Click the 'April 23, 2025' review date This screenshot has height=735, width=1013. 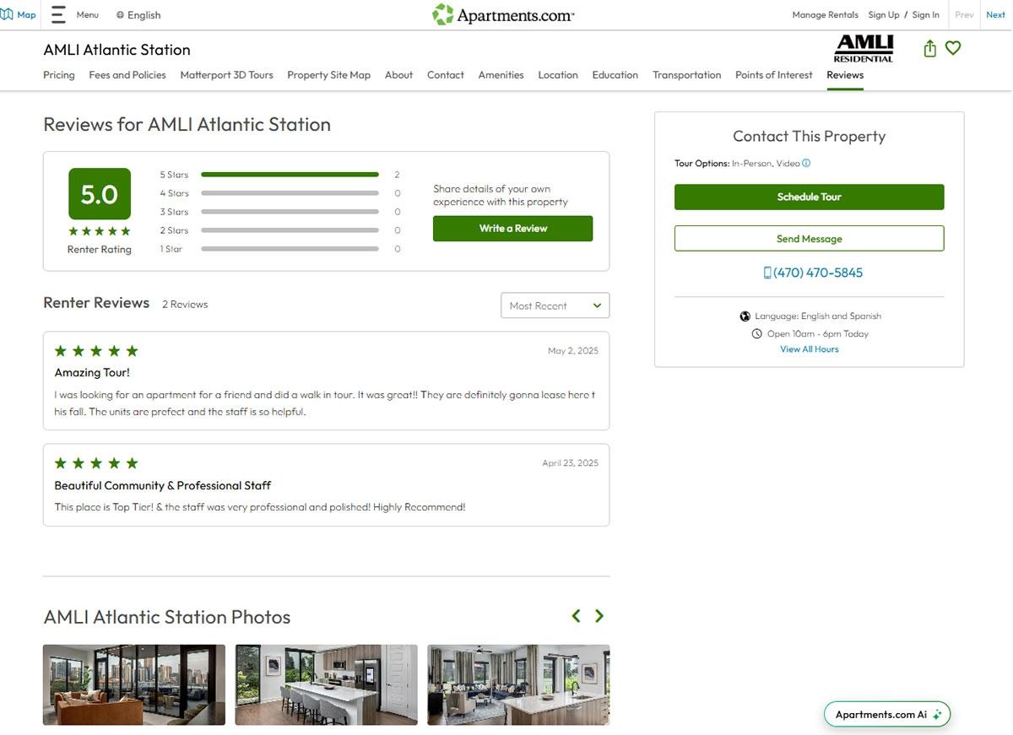tap(570, 463)
